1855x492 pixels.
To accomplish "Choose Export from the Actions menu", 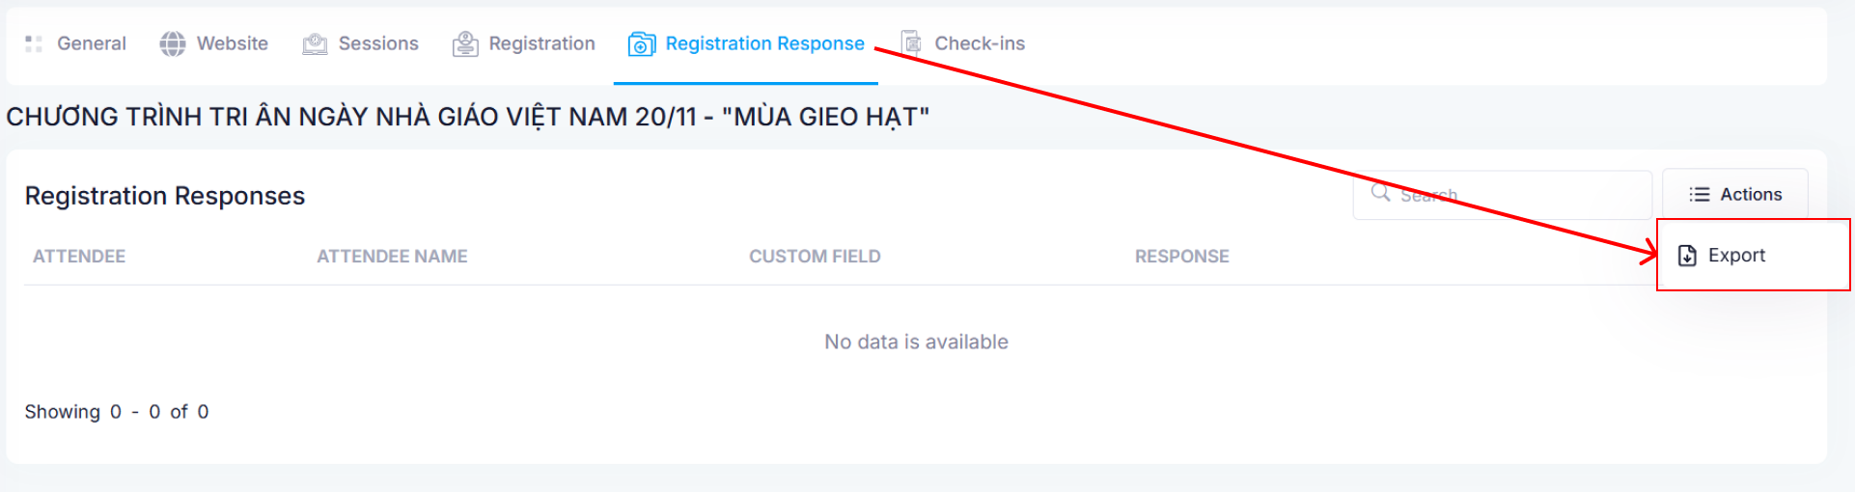I will coord(1736,256).
